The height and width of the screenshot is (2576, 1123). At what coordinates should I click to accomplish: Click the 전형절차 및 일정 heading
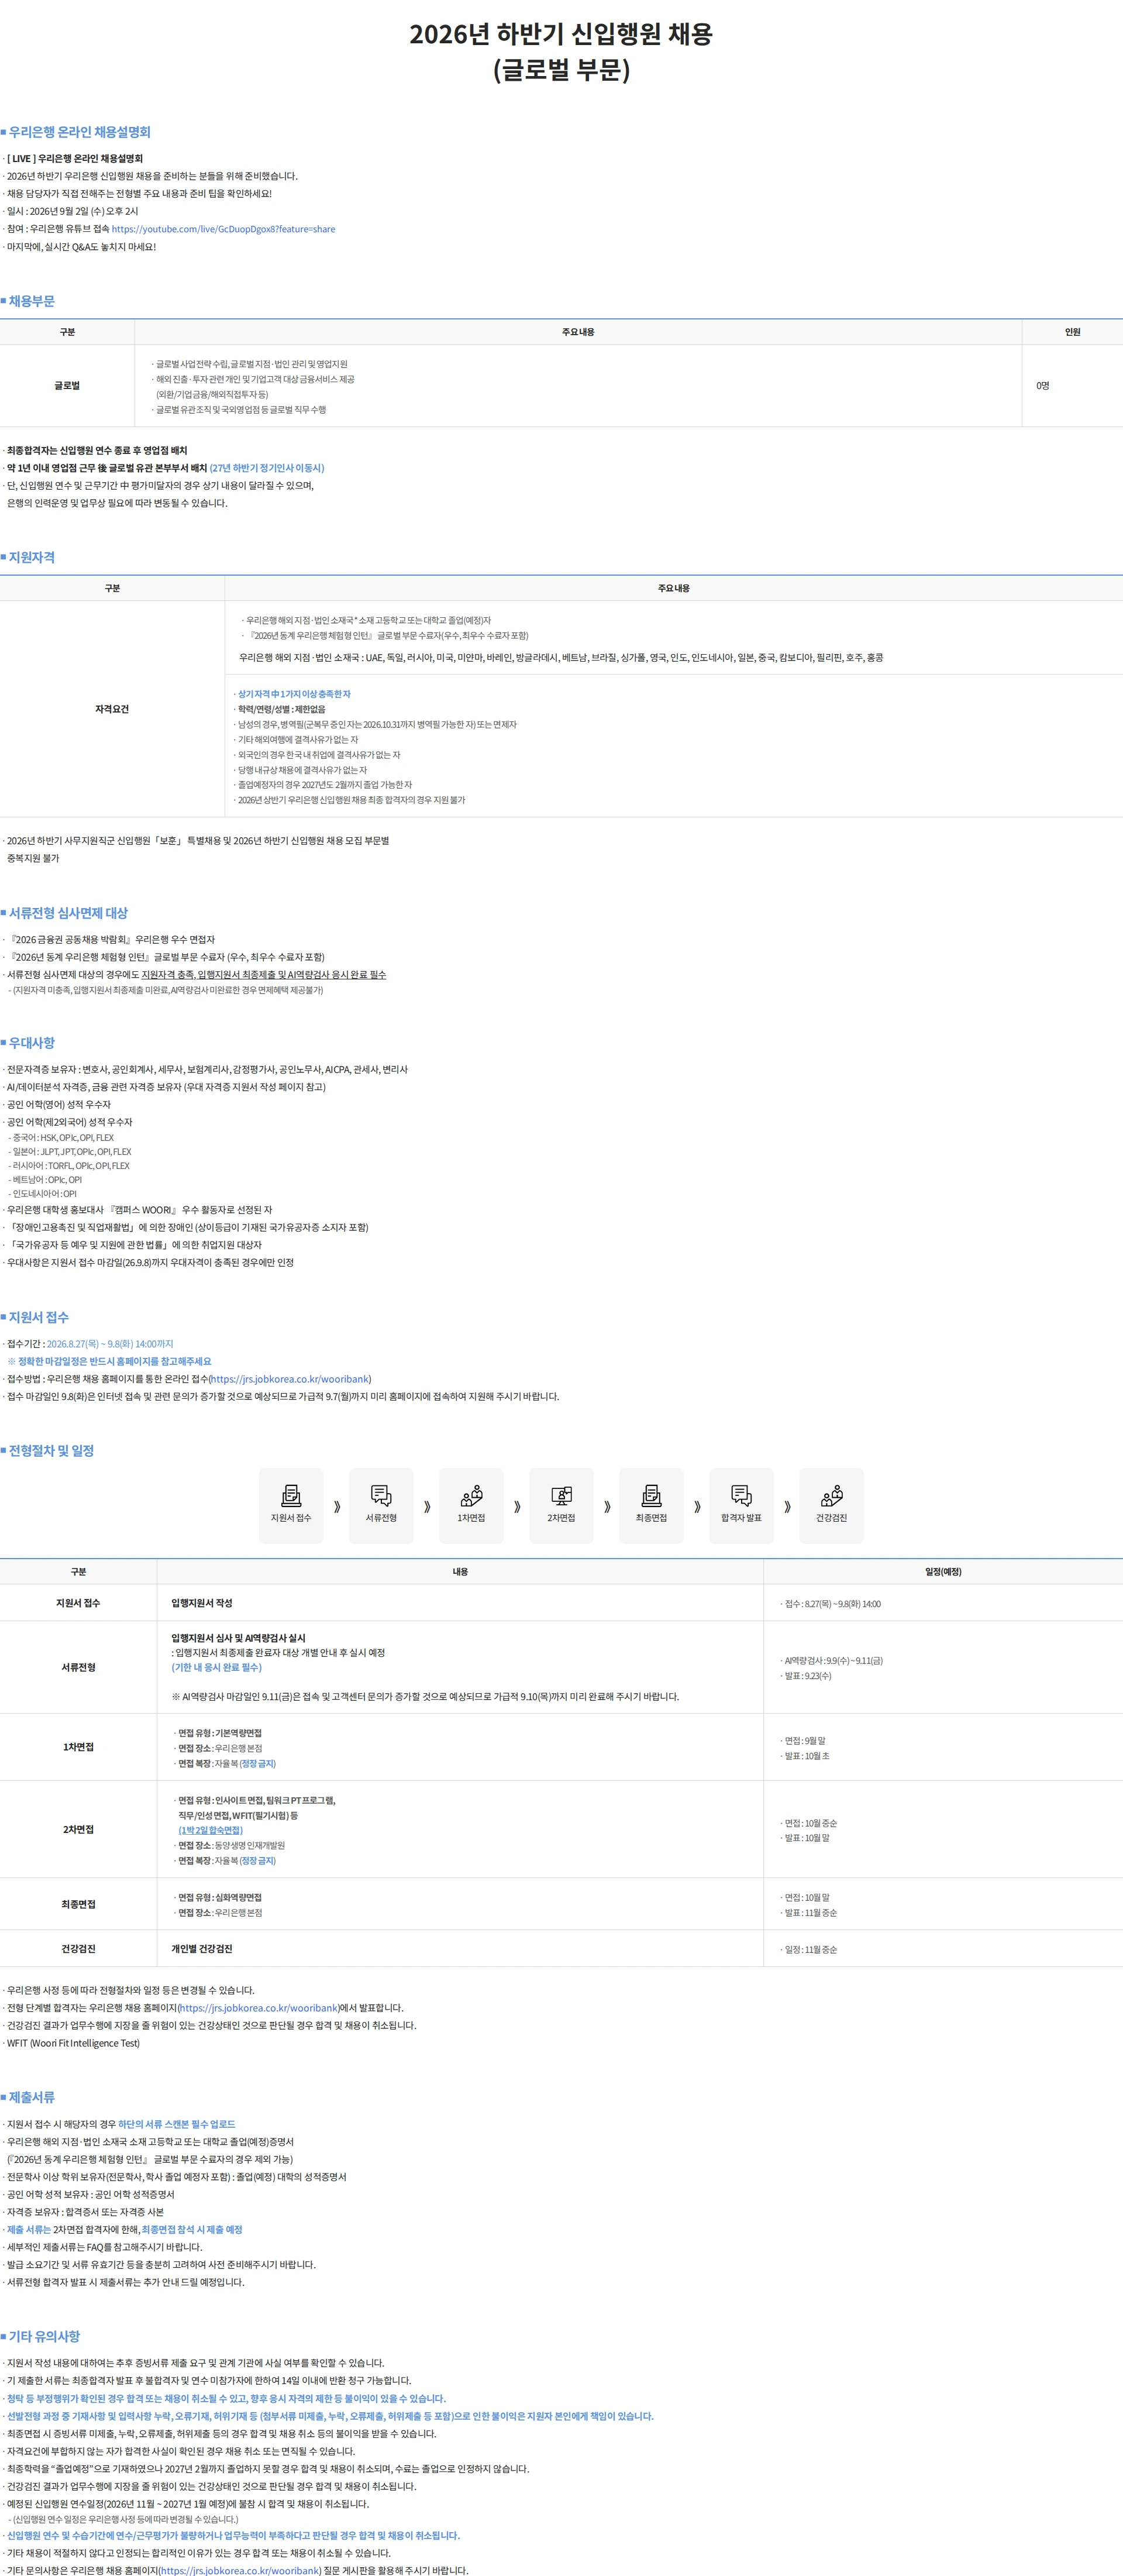pos(51,1451)
